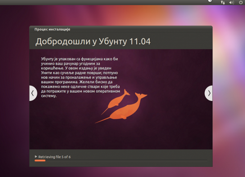Open the network connections indicator
This screenshot has height=177, width=245.
(223, 2)
